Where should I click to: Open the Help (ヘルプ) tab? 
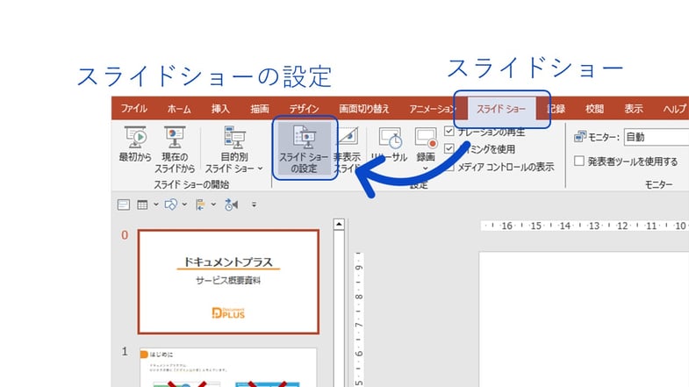click(x=674, y=109)
